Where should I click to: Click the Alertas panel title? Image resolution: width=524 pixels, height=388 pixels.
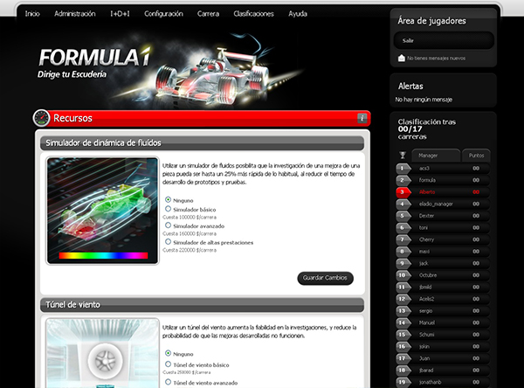click(410, 86)
